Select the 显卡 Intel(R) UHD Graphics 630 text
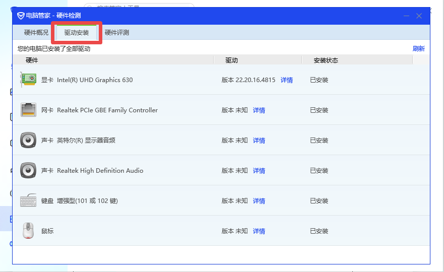Image resolution: width=444 pixels, height=272 pixels. 87,80
